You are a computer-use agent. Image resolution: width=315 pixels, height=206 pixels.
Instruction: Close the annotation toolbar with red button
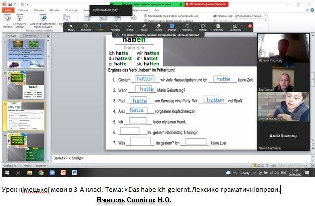coord(250,26)
